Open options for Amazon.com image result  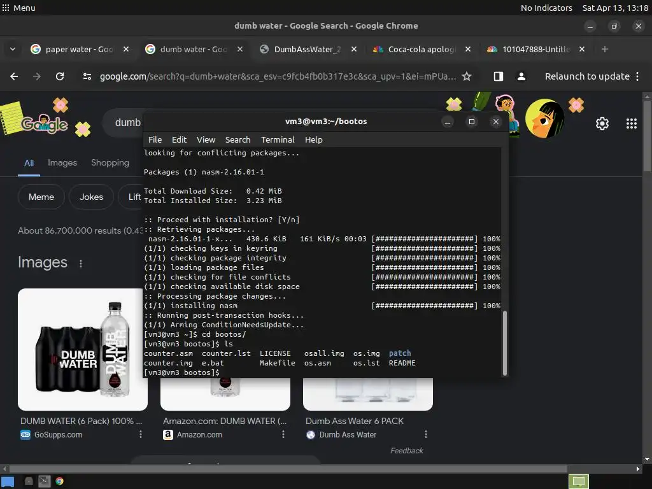click(x=283, y=434)
